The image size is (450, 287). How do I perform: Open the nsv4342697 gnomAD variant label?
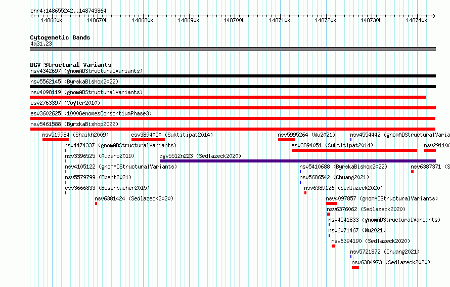click(x=86, y=71)
